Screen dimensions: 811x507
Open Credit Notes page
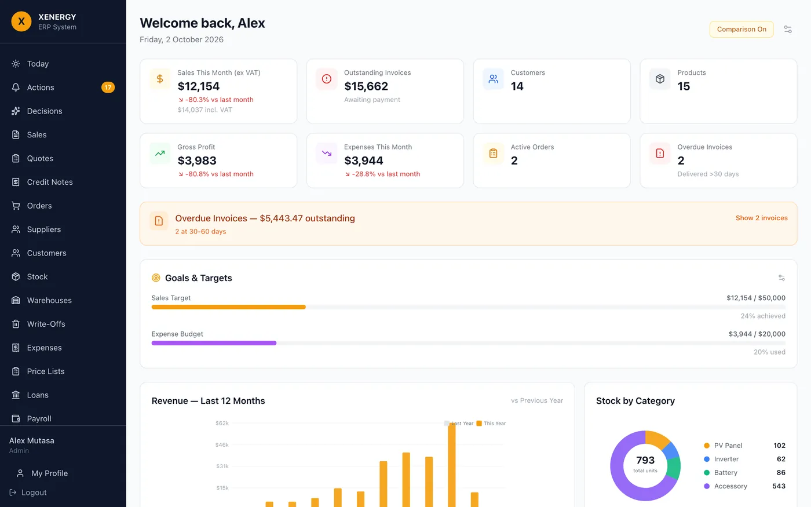tap(63, 182)
